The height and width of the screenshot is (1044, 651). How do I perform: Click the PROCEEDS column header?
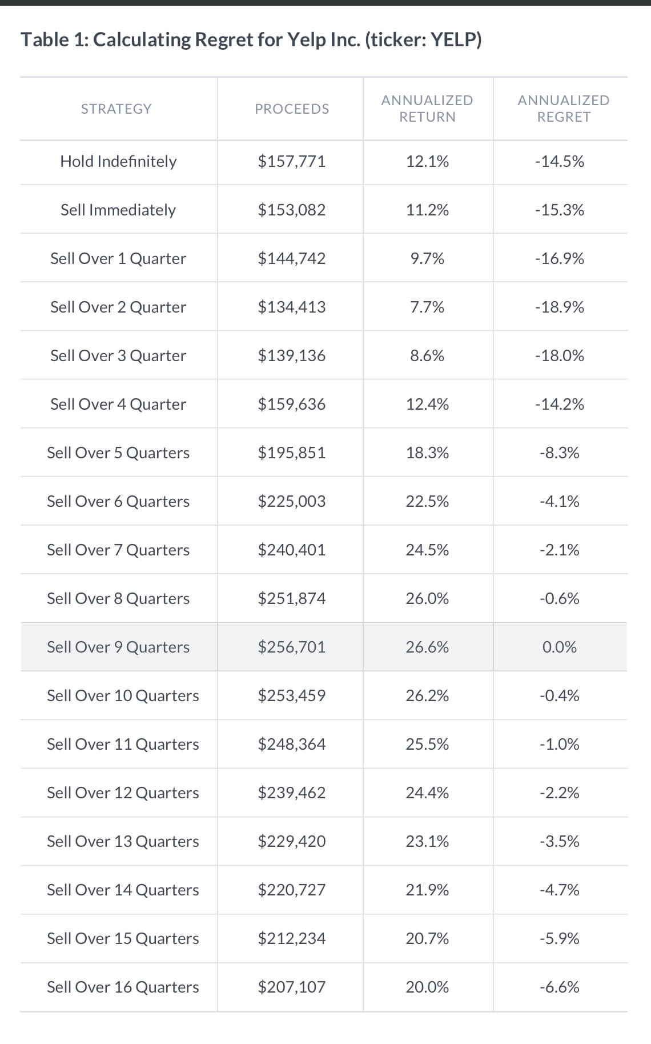(x=292, y=109)
